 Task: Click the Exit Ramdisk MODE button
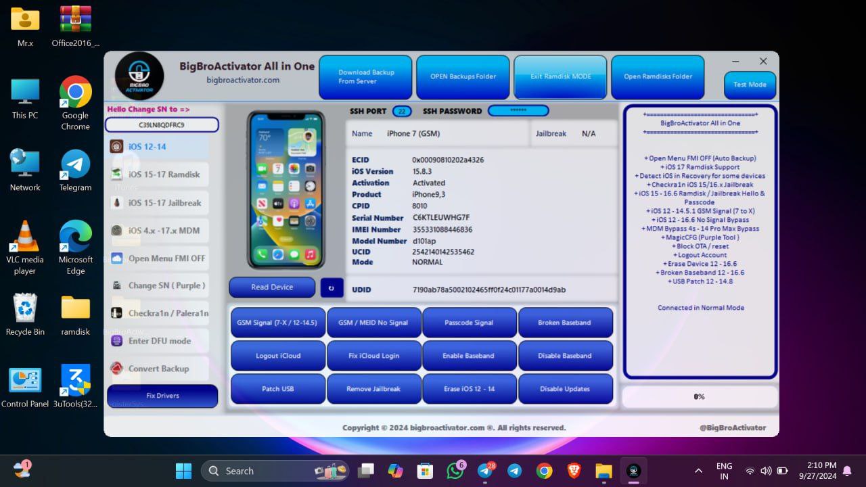[x=560, y=76]
